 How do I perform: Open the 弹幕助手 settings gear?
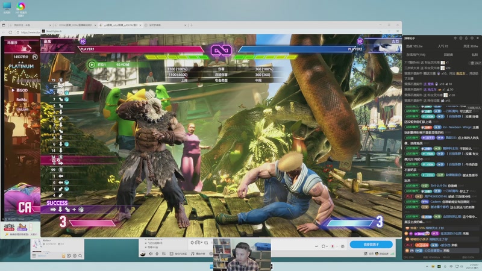472,38
